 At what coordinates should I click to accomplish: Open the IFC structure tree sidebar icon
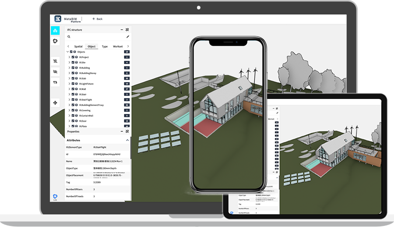click(55, 30)
